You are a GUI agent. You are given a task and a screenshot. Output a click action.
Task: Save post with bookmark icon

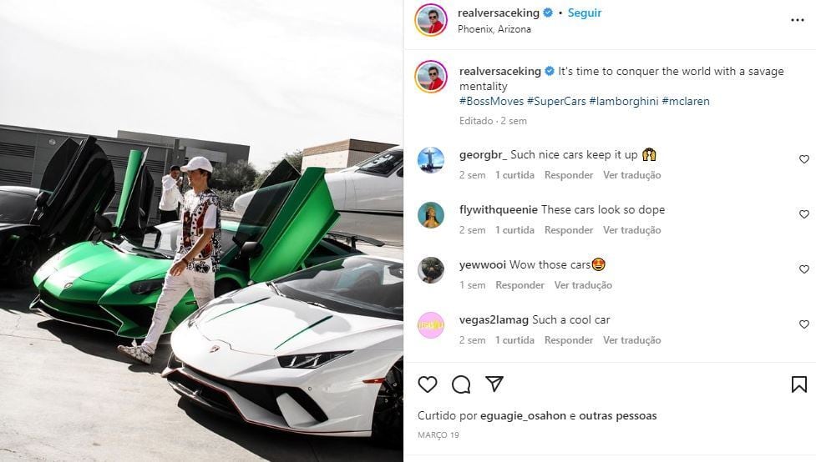point(798,384)
